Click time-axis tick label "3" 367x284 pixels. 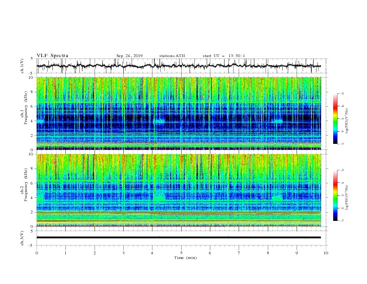123,253
